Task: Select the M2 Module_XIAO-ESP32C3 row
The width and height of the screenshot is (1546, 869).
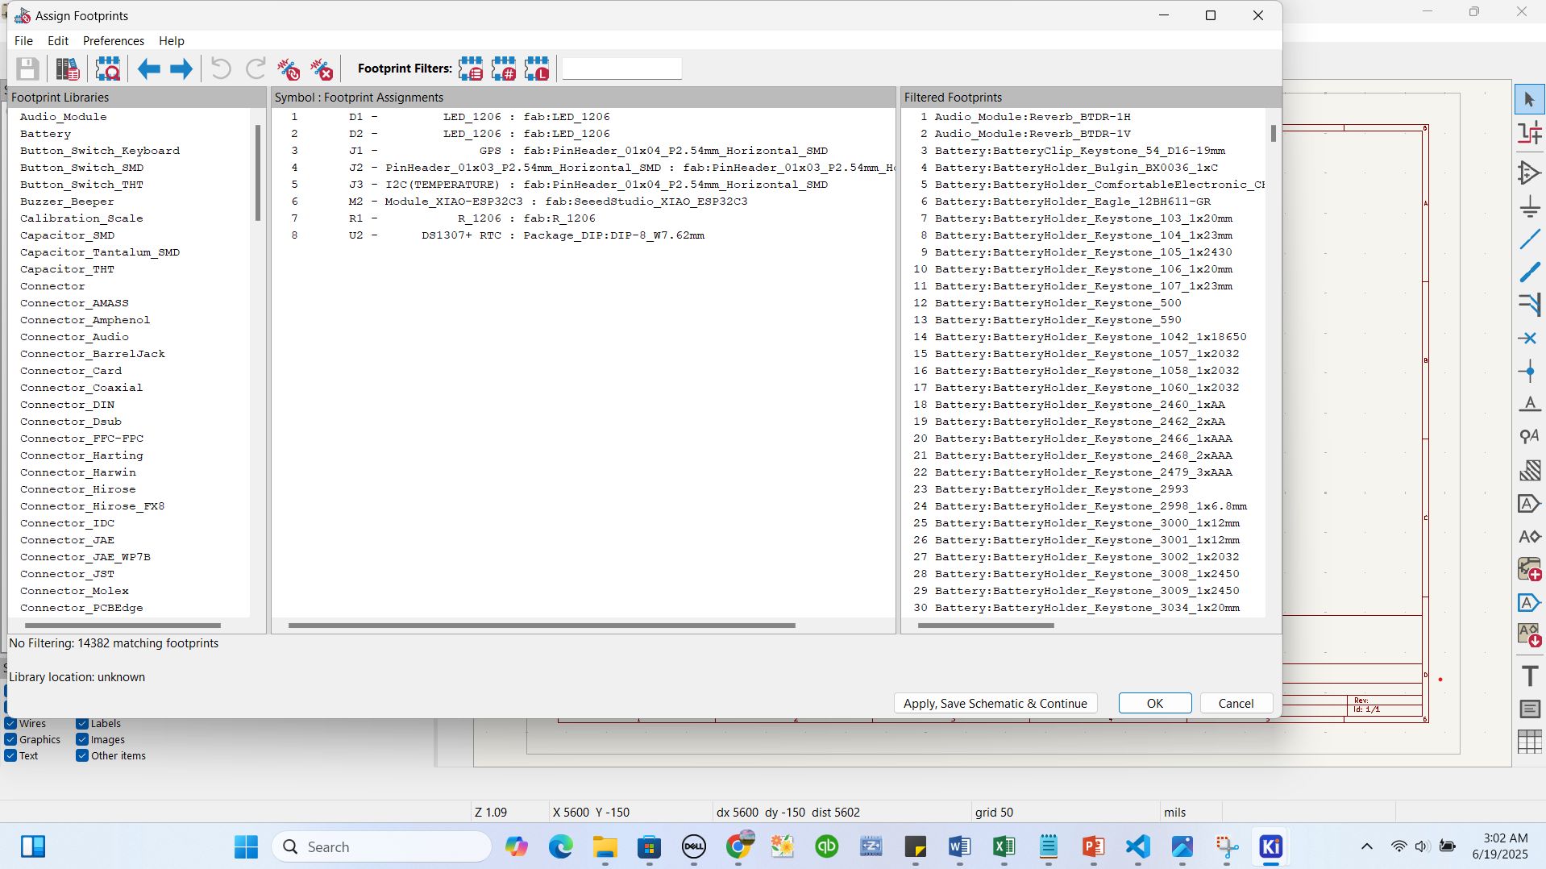Action: point(583,202)
